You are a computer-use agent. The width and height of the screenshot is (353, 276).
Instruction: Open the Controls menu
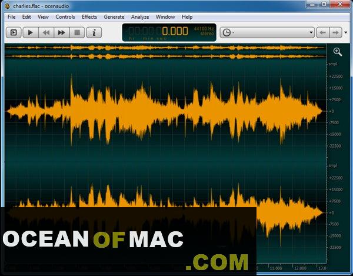[x=65, y=17]
